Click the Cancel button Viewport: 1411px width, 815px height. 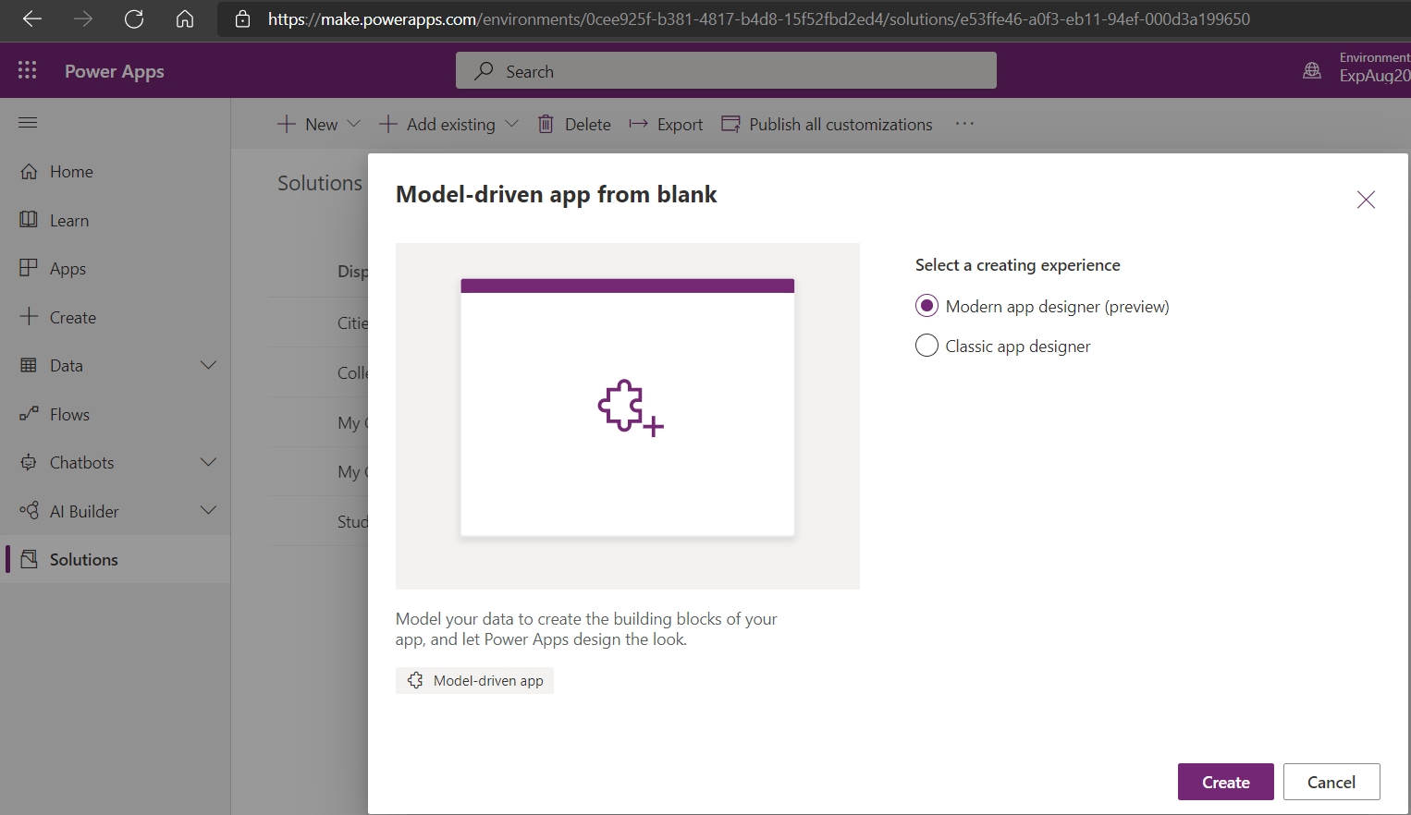tap(1331, 782)
